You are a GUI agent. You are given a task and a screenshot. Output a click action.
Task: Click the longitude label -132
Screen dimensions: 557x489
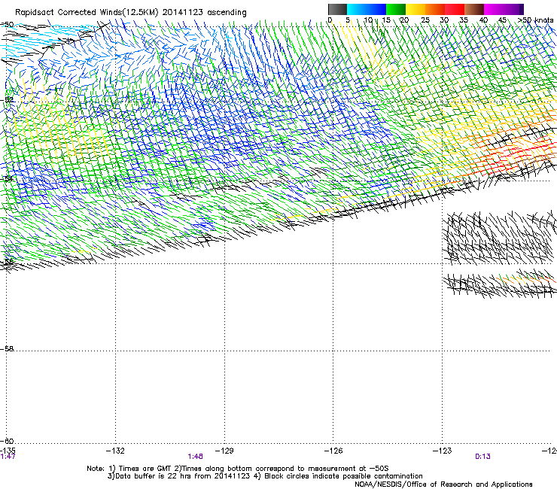click(x=115, y=451)
